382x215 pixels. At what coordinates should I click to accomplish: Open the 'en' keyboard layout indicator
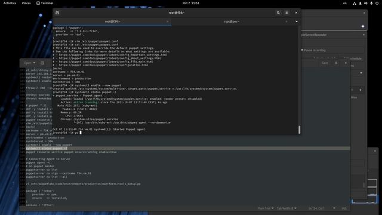(x=345, y=3)
